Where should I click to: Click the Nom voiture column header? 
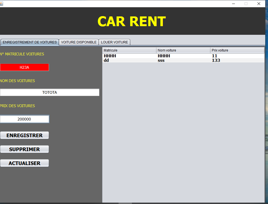click(x=183, y=50)
